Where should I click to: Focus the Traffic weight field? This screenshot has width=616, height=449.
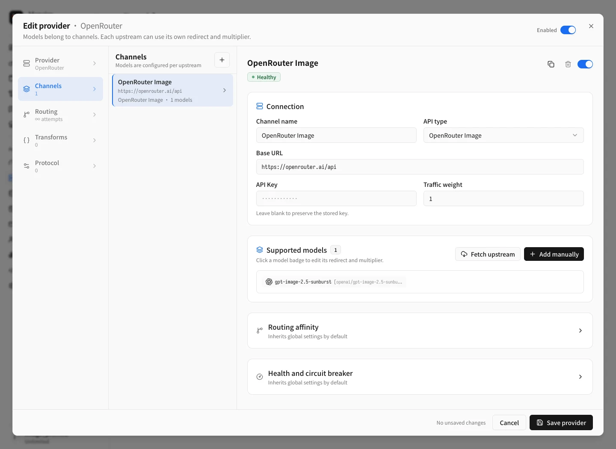pyautogui.click(x=503, y=198)
